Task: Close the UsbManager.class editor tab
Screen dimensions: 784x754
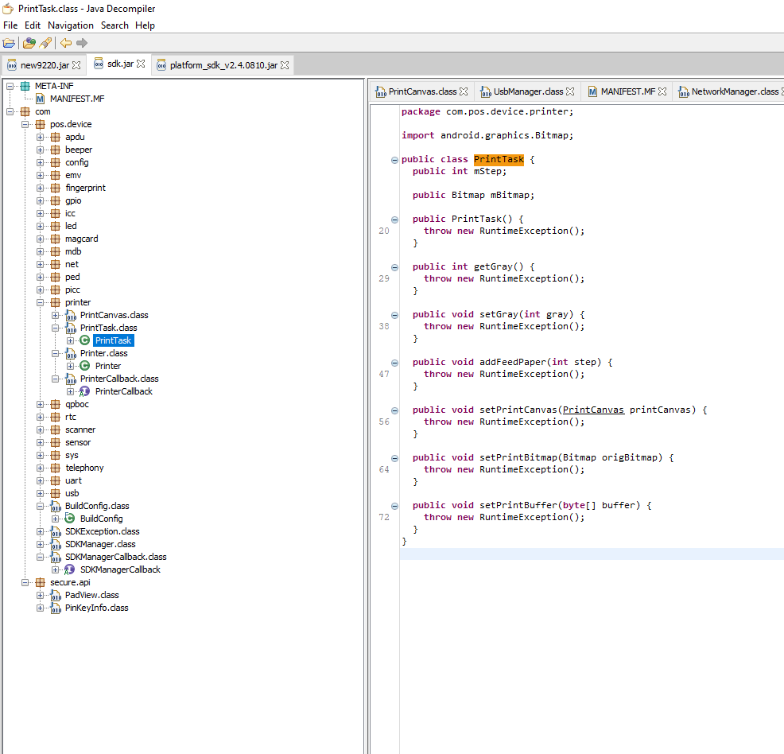Action: (570, 92)
